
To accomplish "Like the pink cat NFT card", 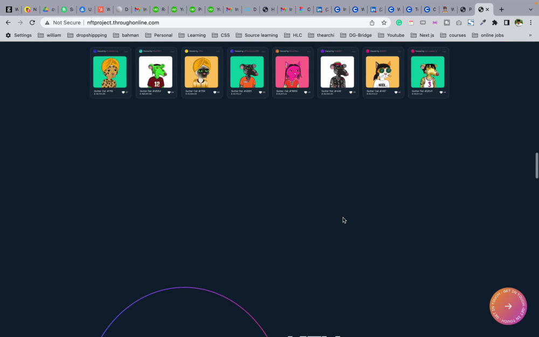I will (306, 92).
